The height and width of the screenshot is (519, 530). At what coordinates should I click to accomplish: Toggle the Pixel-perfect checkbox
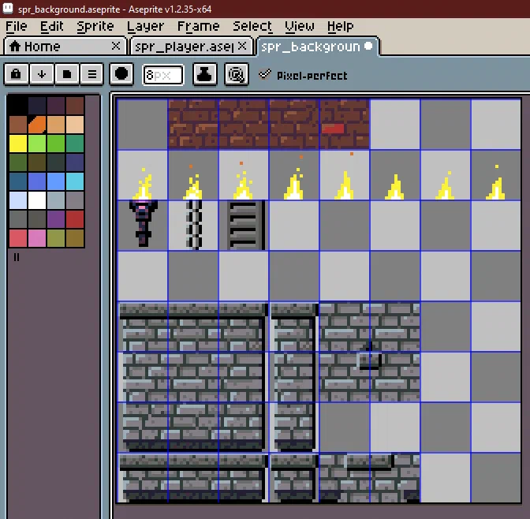click(x=265, y=75)
